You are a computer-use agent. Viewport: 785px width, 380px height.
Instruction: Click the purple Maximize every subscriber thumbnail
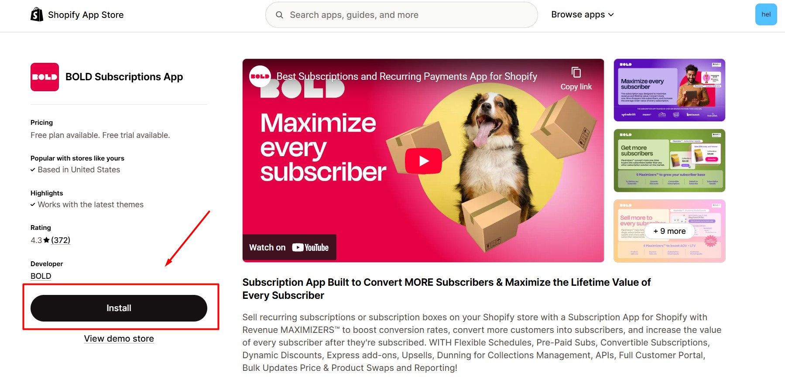(x=669, y=90)
